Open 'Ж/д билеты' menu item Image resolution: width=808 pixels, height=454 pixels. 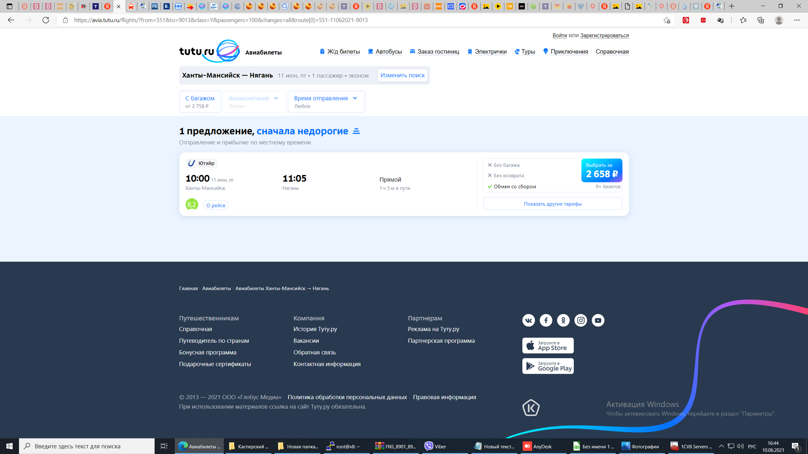point(343,52)
